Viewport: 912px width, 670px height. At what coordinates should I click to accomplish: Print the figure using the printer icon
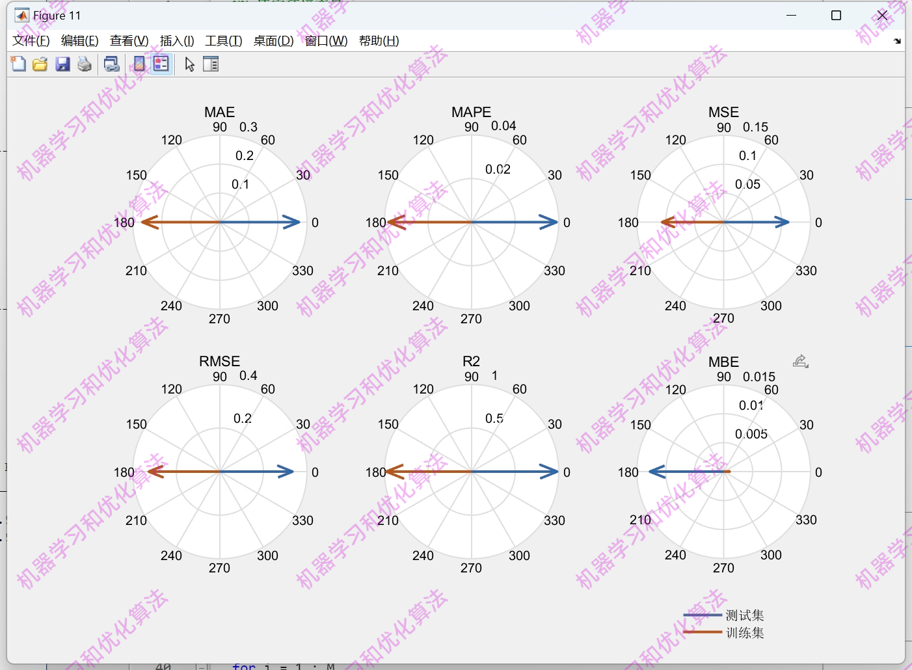[85, 64]
